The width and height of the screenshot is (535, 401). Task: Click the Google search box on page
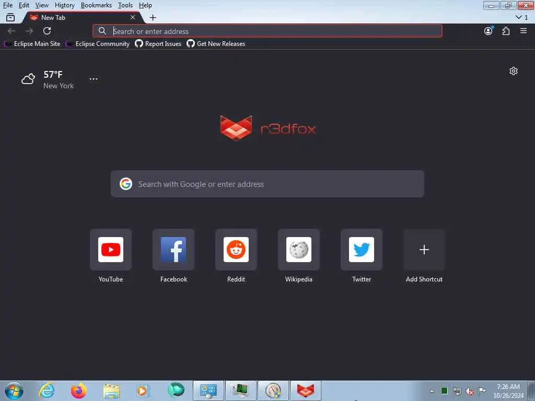[x=267, y=184]
